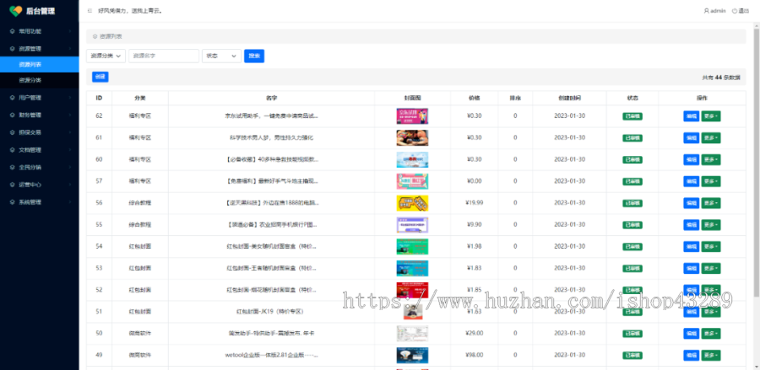This screenshot has height=370, width=760.
Task: Expand the 全民分销 sidebar menu
Action: pos(39,168)
